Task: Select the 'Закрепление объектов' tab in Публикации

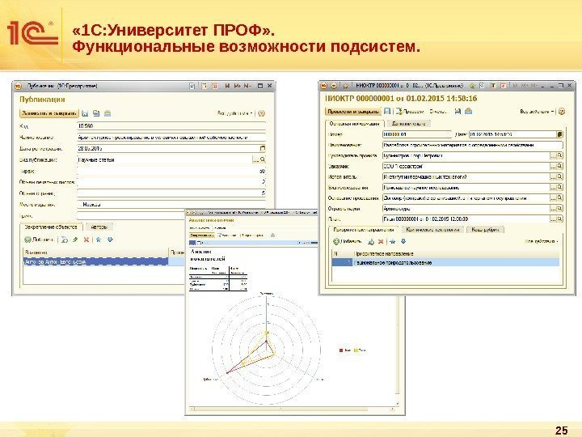Action: (51, 227)
